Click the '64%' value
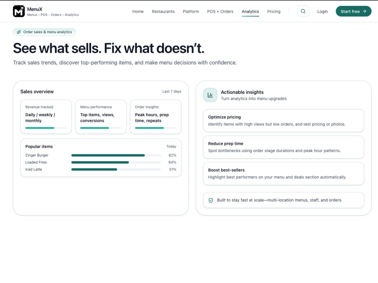The width and height of the screenshot is (378, 283). 172,162
